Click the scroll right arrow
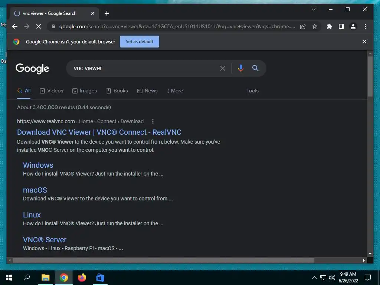 coord(364,260)
